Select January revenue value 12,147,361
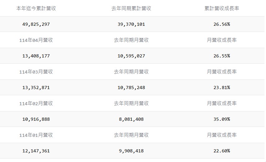The image size is (266, 162). click(36, 151)
